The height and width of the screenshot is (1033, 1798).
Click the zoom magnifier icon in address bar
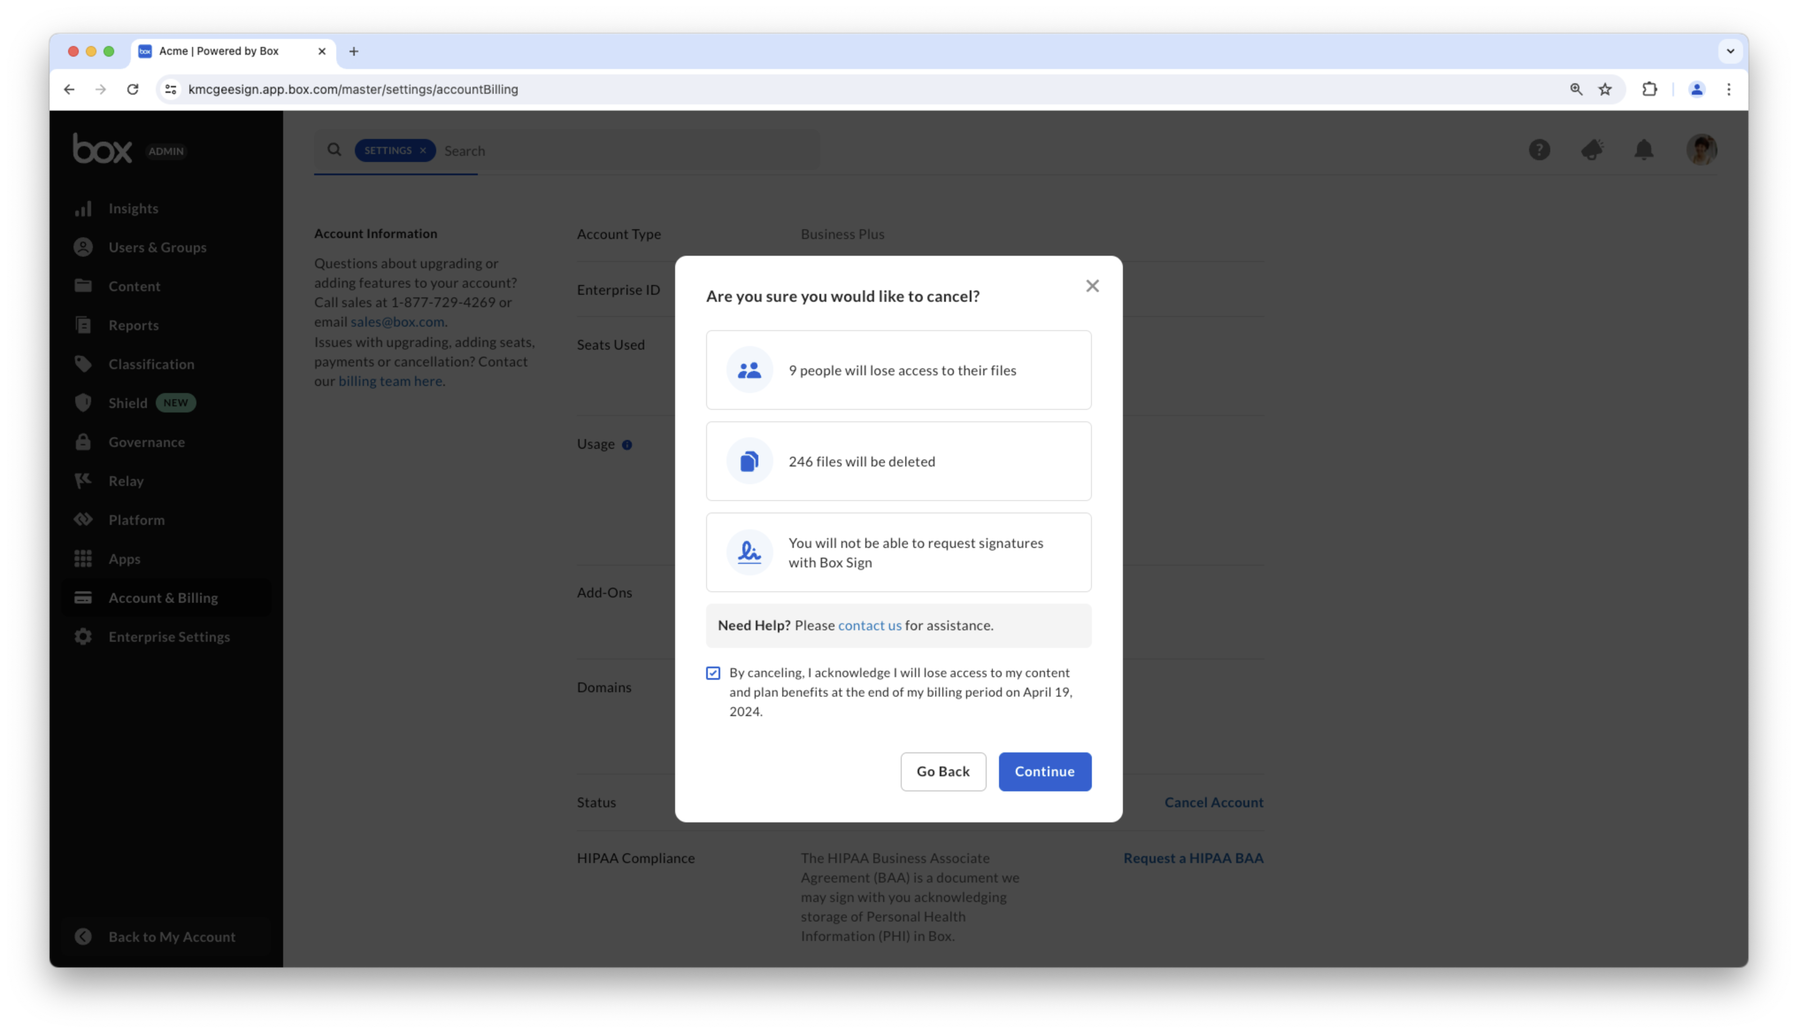[x=1575, y=89]
